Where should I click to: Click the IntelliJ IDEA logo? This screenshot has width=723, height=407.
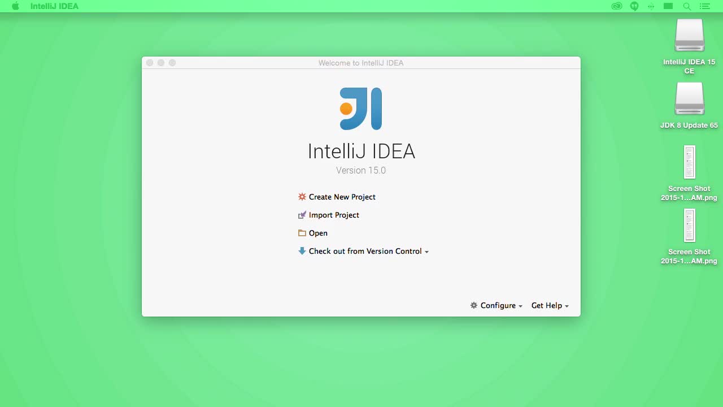(361, 109)
